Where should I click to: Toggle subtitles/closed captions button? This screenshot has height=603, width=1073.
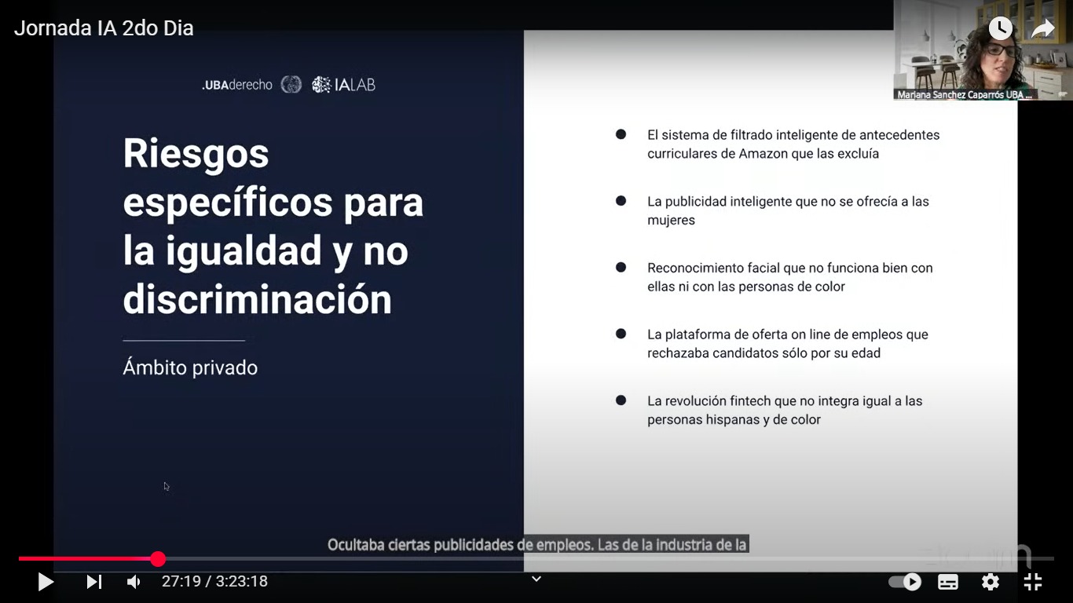(948, 582)
